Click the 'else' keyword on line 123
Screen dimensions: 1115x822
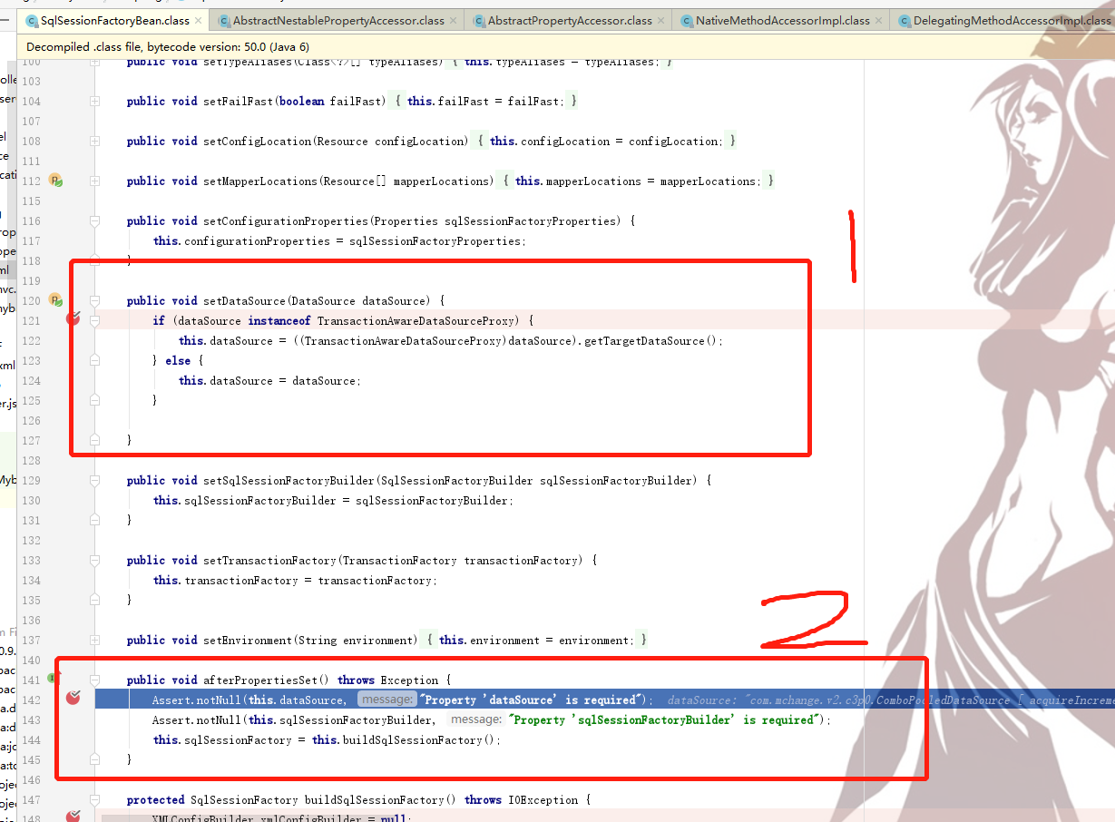178,360
